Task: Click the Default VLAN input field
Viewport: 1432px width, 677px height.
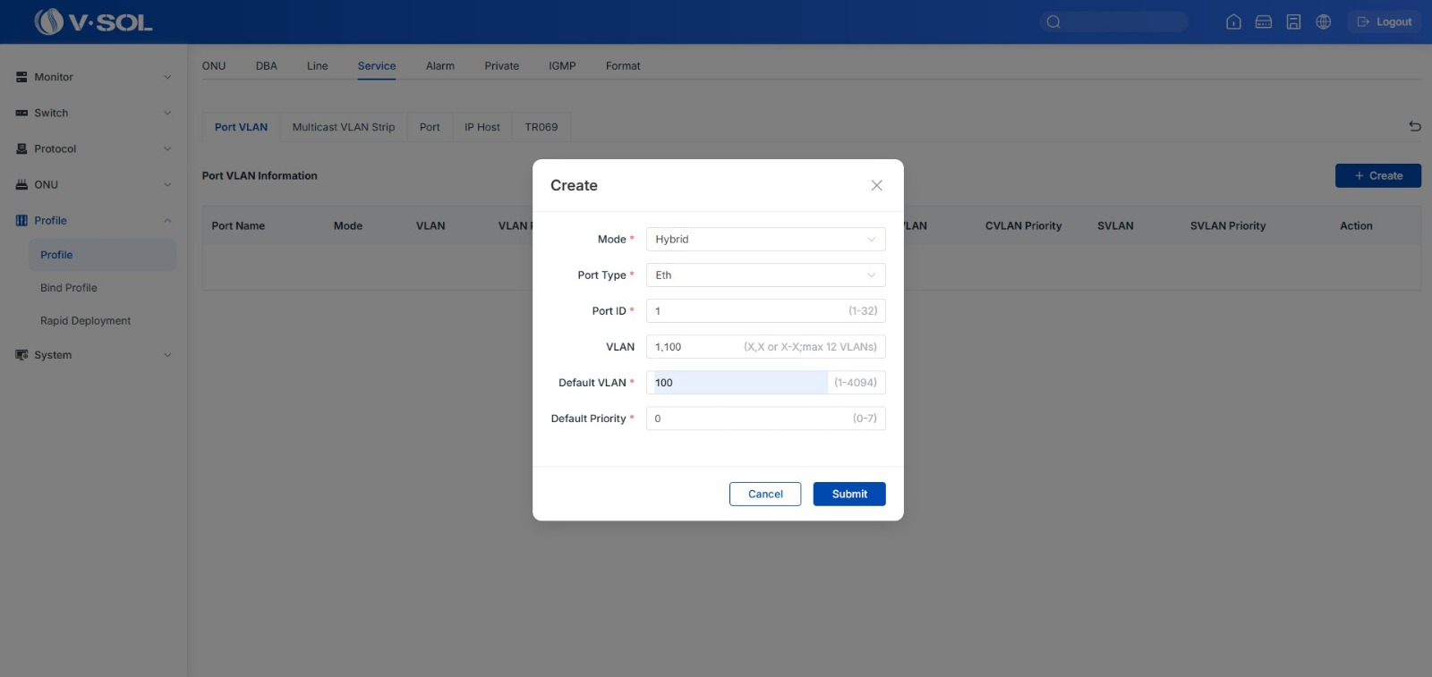Action: point(765,382)
